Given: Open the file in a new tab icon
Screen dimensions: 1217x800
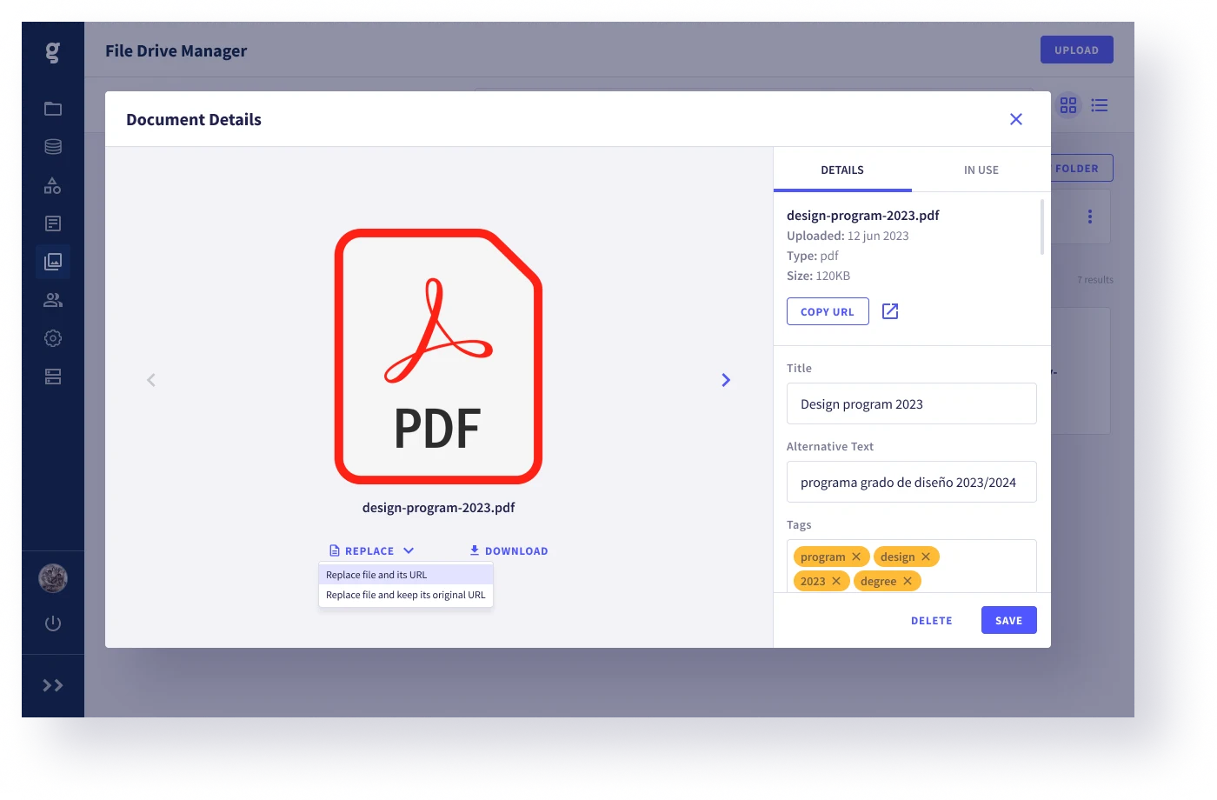Looking at the screenshot, I should pyautogui.click(x=889, y=310).
